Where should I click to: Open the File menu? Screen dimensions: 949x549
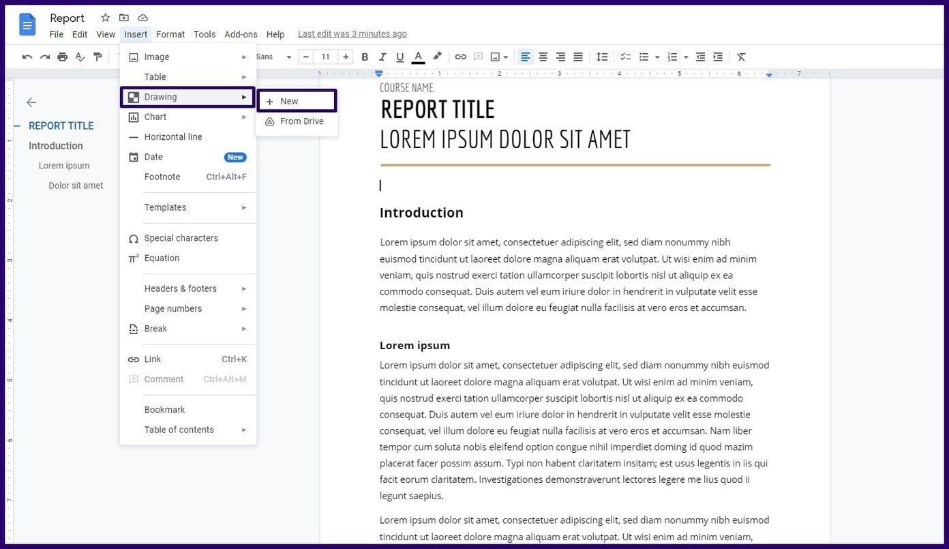[x=57, y=34]
